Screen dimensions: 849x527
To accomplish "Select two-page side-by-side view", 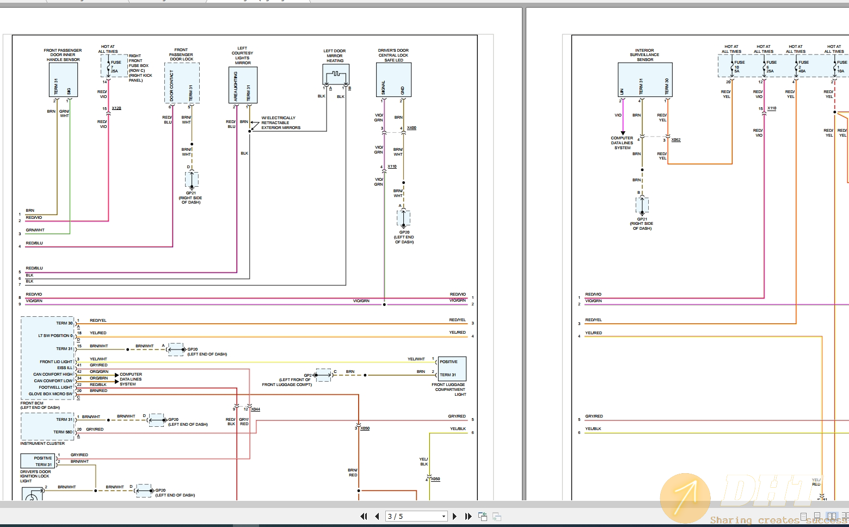I will (x=832, y=516).
